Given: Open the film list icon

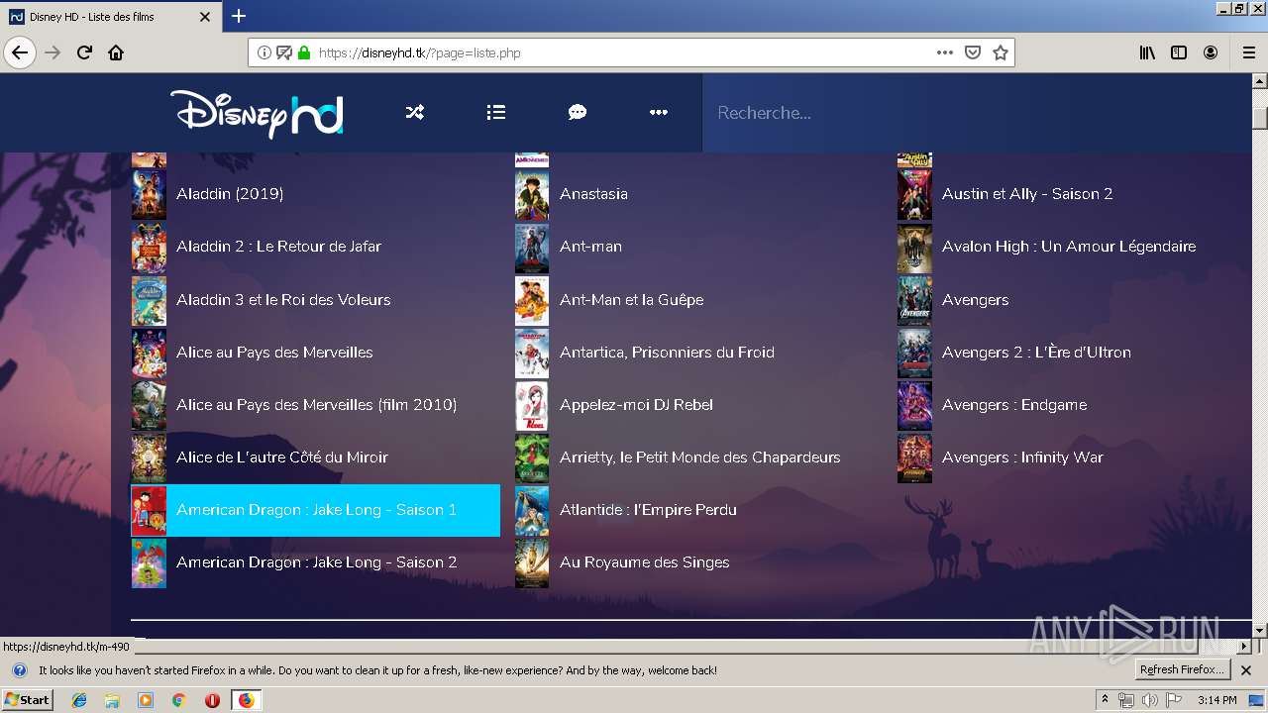Looking at the screenshot, I should [x=496, y=113].
